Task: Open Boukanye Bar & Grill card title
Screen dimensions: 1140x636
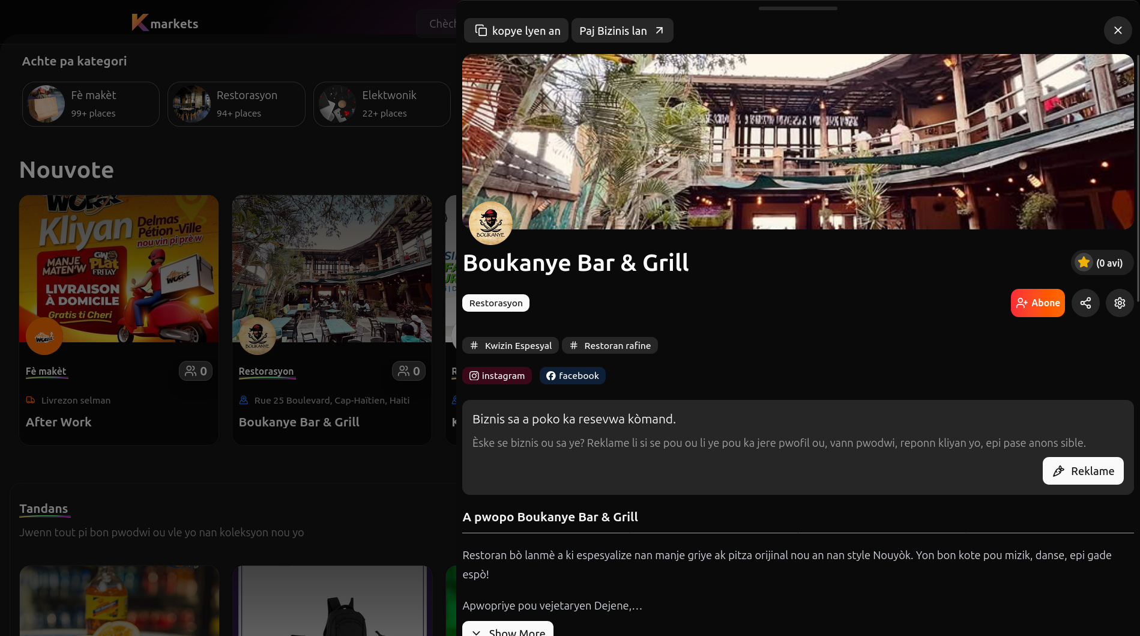Action: pyautogui.click(x=299, y=422)
